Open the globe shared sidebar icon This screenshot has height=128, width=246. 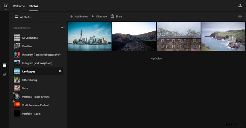point(5,74)
